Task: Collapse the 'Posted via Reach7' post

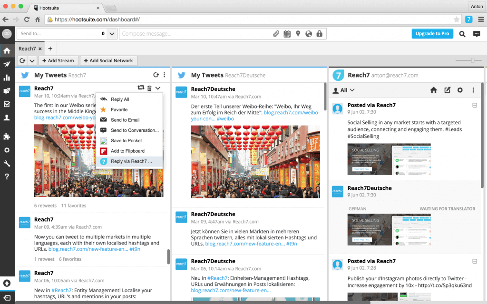Action: click(x=474, y=105)
